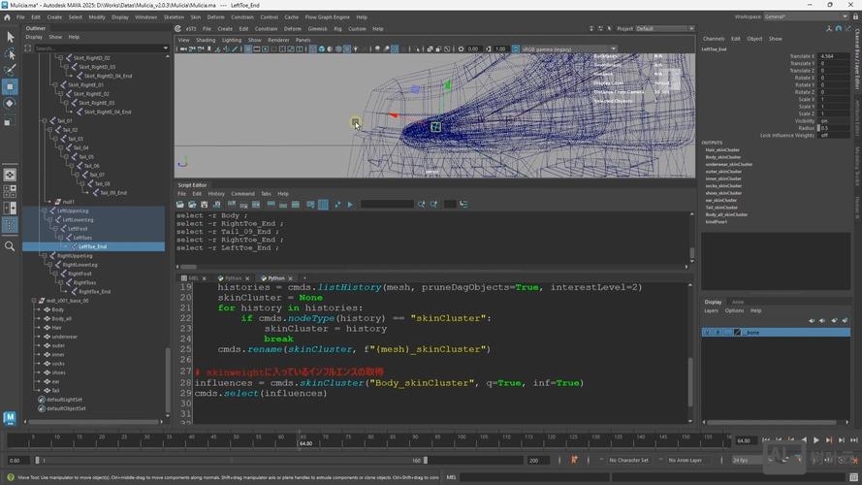Click the open script folder icon
This screenshot has height=485, width=862.
182,205
